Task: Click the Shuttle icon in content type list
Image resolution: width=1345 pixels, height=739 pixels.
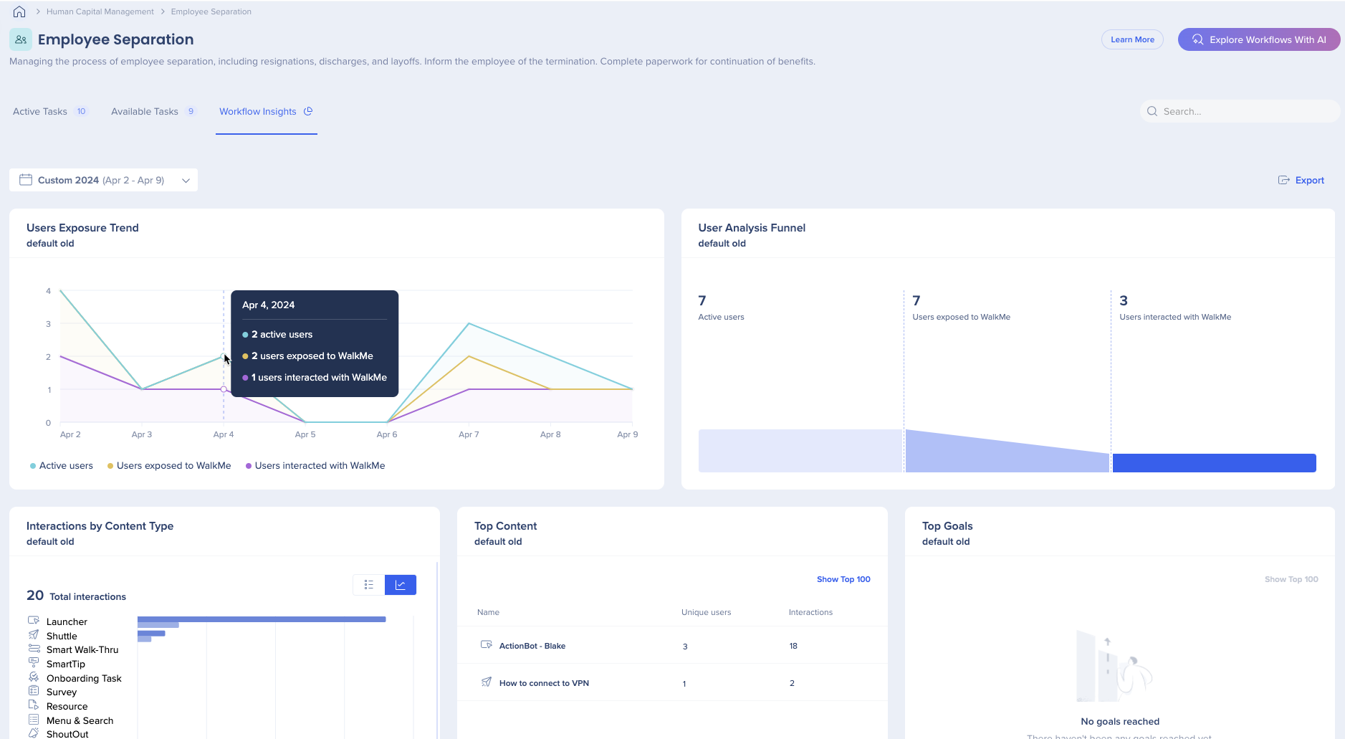Action: coord(33,634)
